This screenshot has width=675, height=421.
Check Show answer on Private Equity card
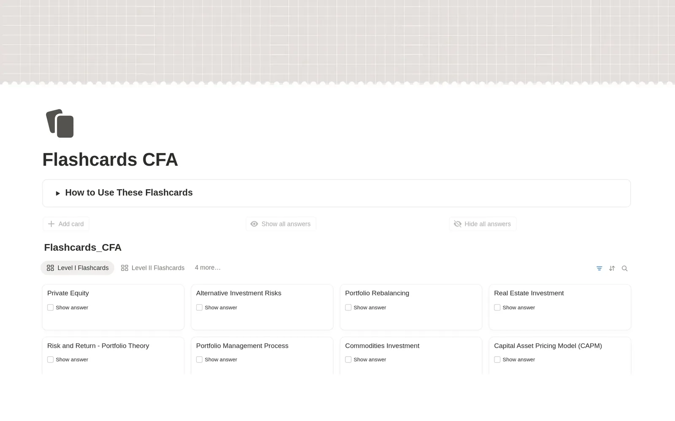click(50, 308)
